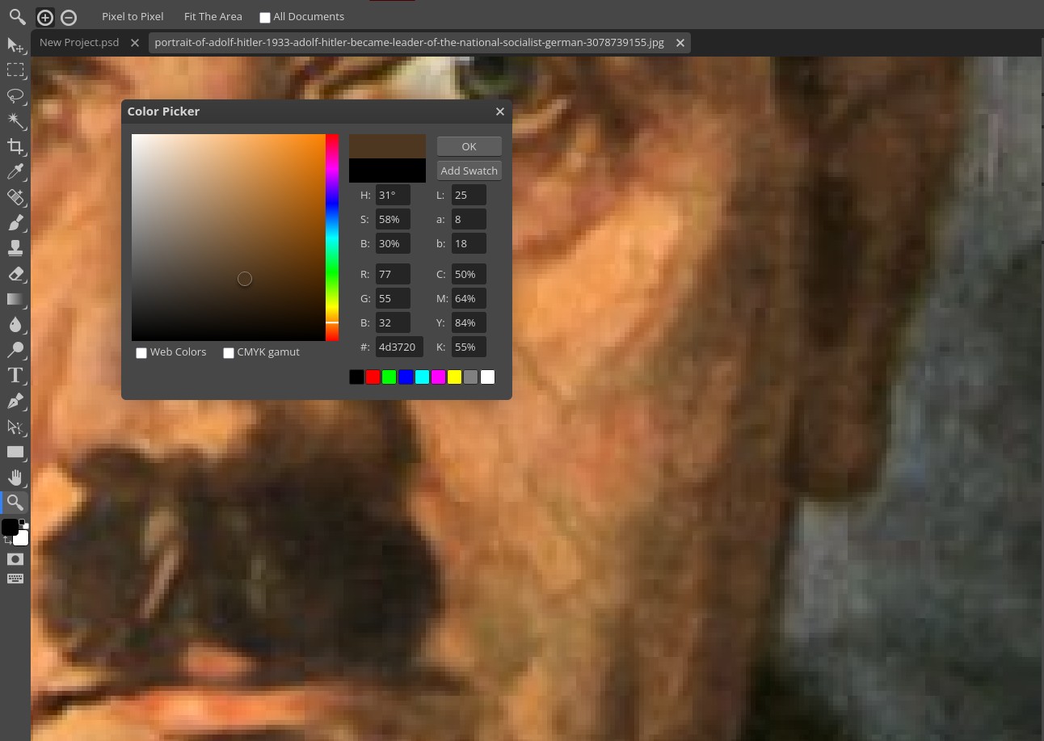
Task: Select the Blur tool
Action: (x=15, y=325)
